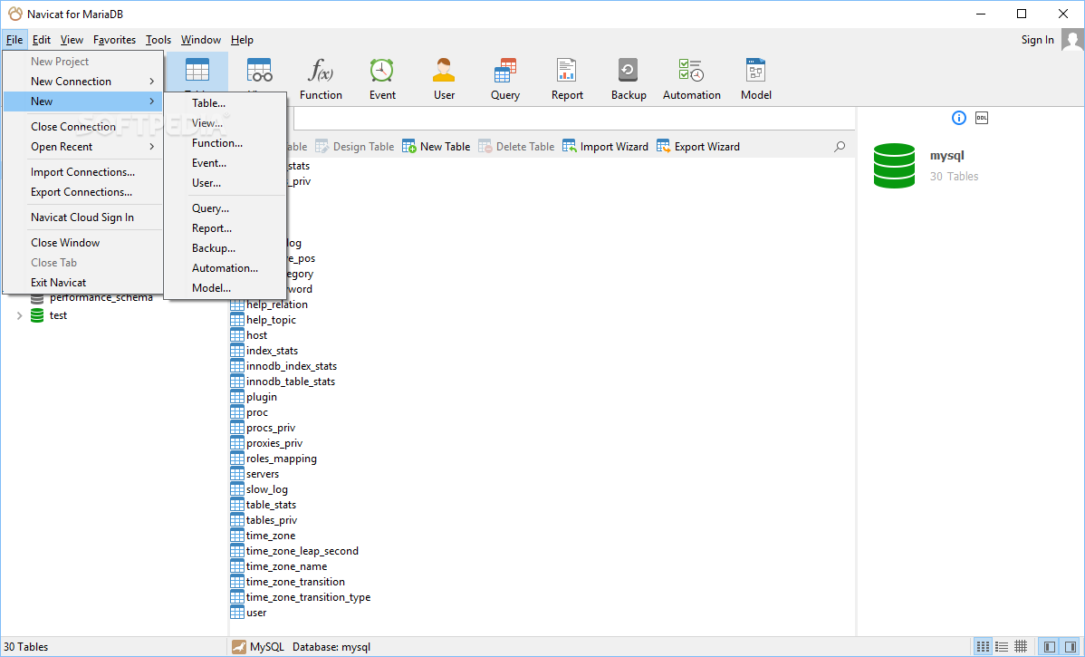The height and width of the screenshot is (657, 1085).
Task: Choose Automation... from the New submenu
Action: point(226,268)
